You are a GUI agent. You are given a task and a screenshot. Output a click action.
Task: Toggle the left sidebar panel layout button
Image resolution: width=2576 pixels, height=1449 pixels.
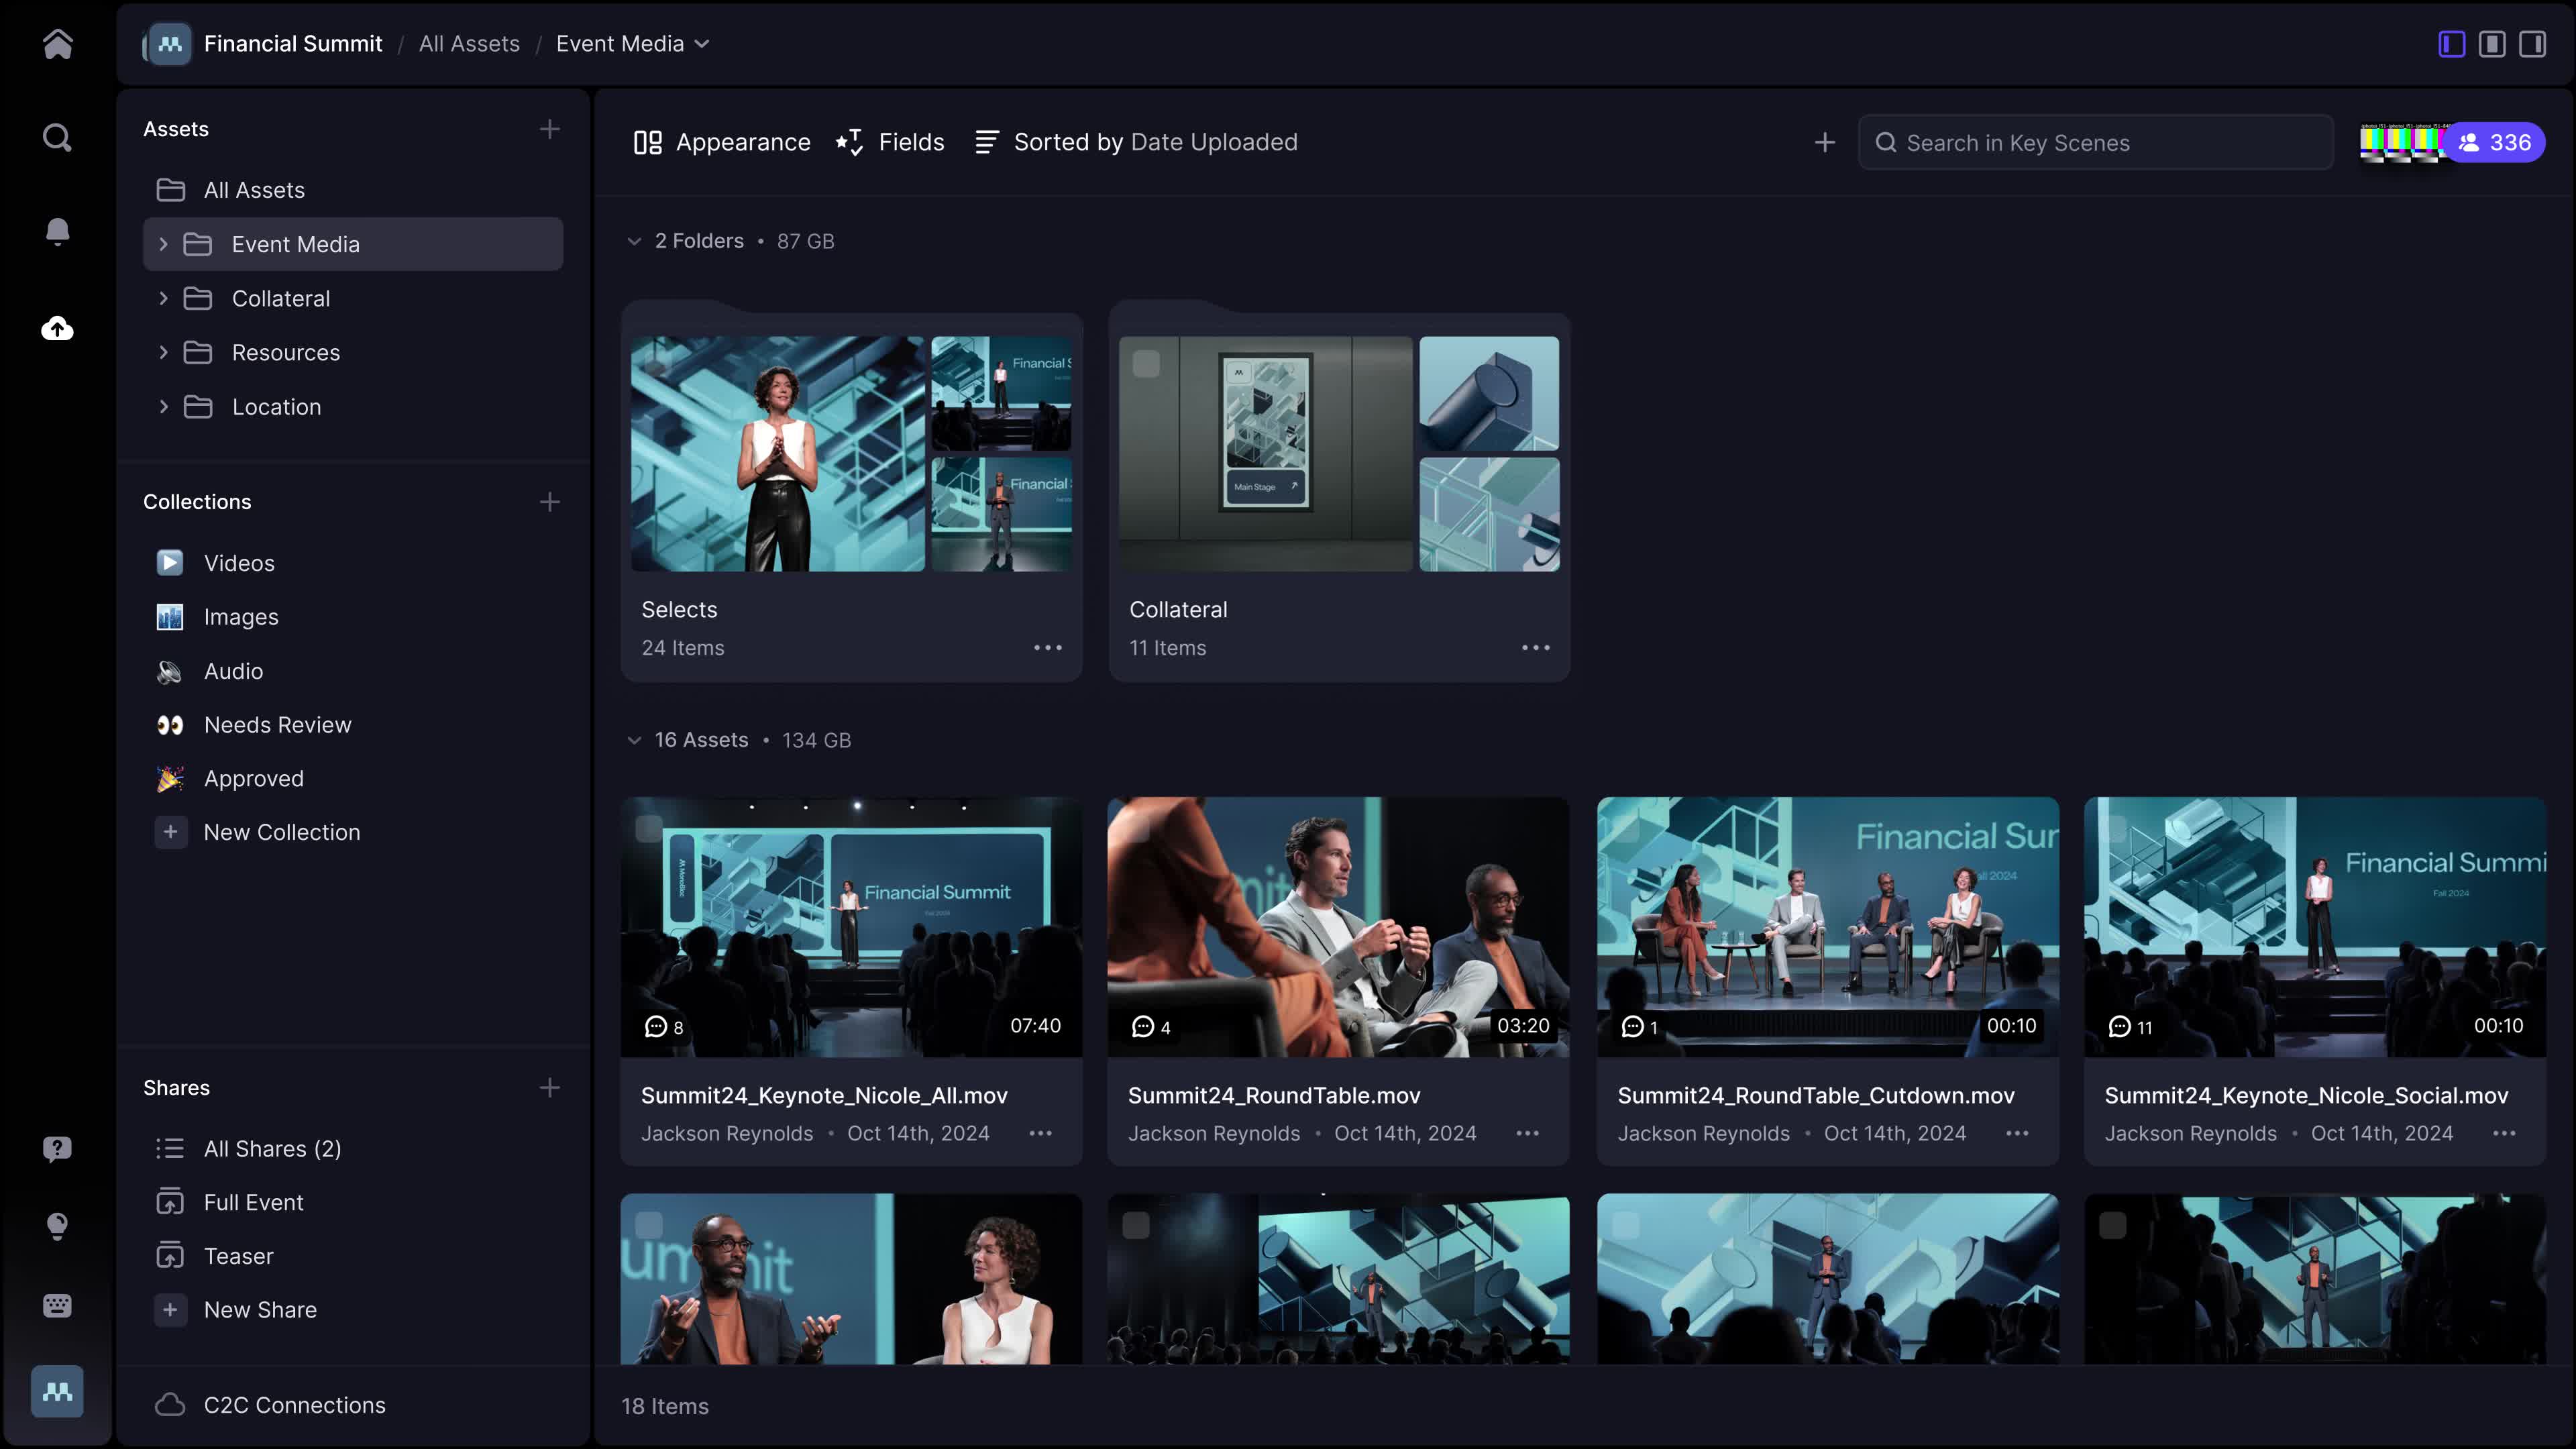point(2451,44)
